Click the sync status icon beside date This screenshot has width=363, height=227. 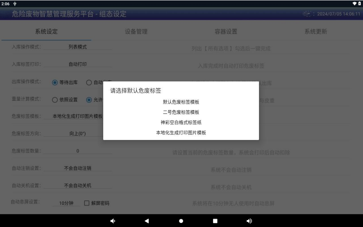pos(308,14)
